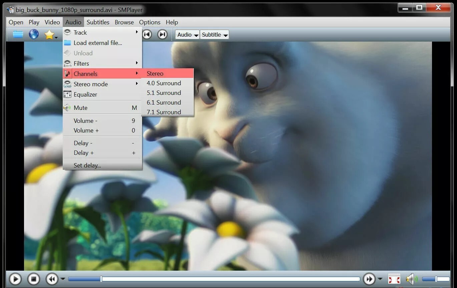
Task: Choose Volume + menu entry
Action: click(102, 130)
